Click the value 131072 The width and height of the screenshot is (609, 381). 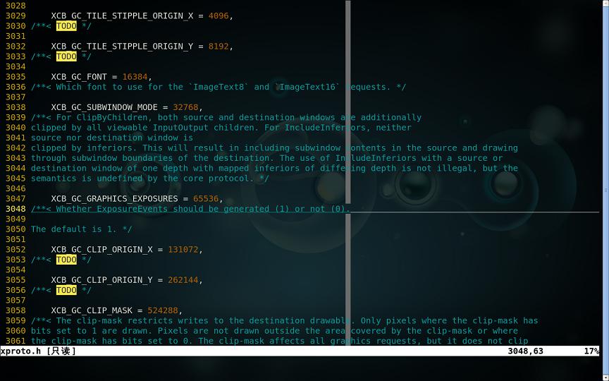[x=183, y=250]
